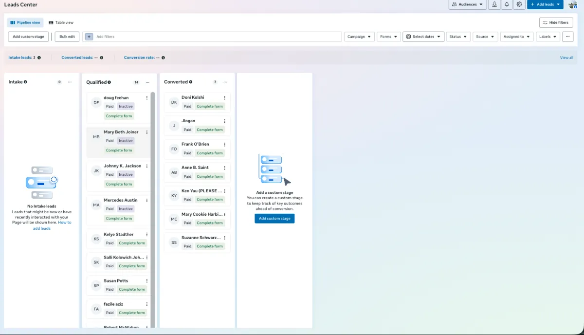Expand the Add leads dropdown button

545,4
